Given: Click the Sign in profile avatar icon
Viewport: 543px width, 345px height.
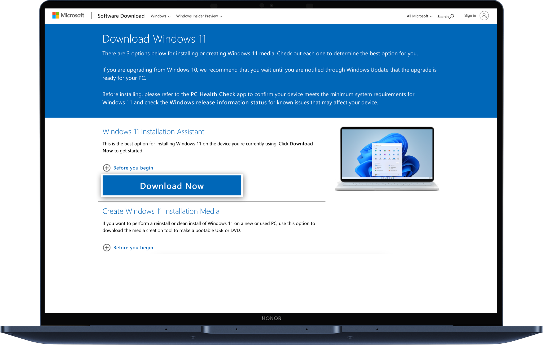Looking at the screenshot, I should point(484,16).
